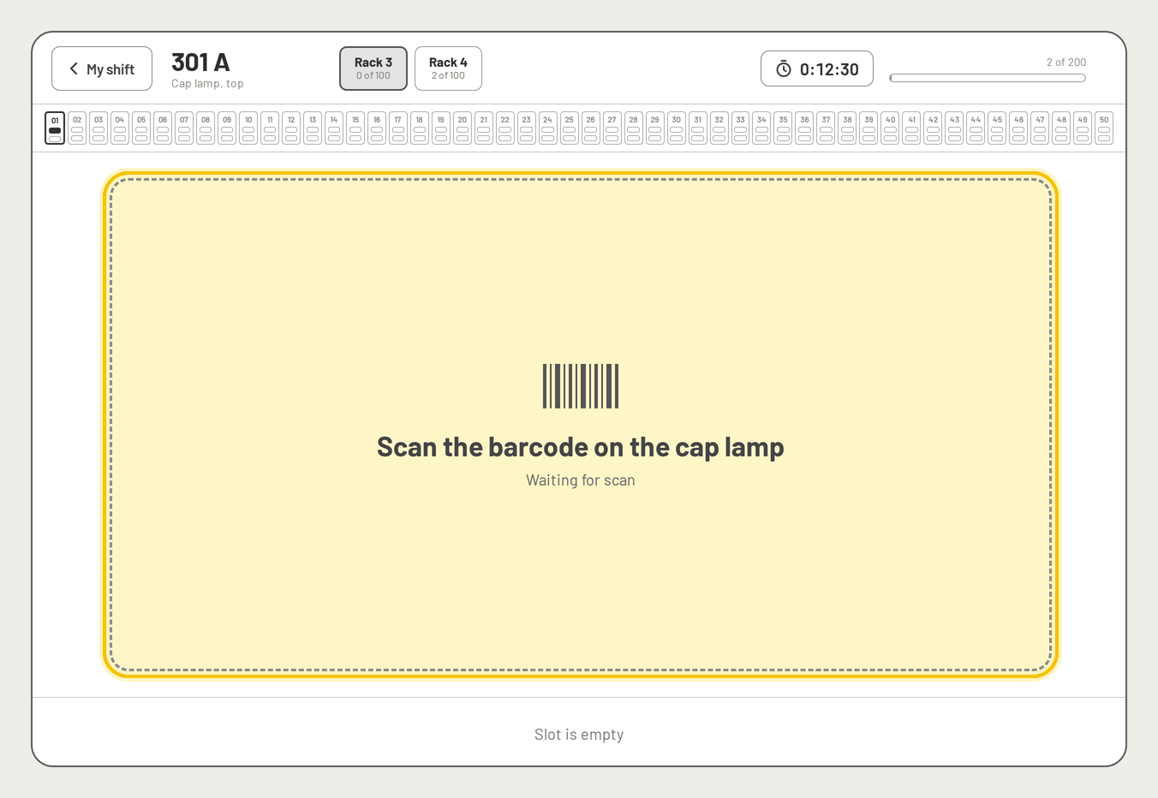Click the 'Scan the barcode on the cap lamp' heading
The width and height of the screenshot is (1158, 798).
581,447
